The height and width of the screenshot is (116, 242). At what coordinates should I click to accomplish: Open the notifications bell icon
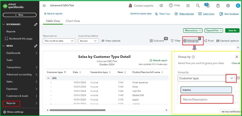pyautogui.click(x=207, y=6)
